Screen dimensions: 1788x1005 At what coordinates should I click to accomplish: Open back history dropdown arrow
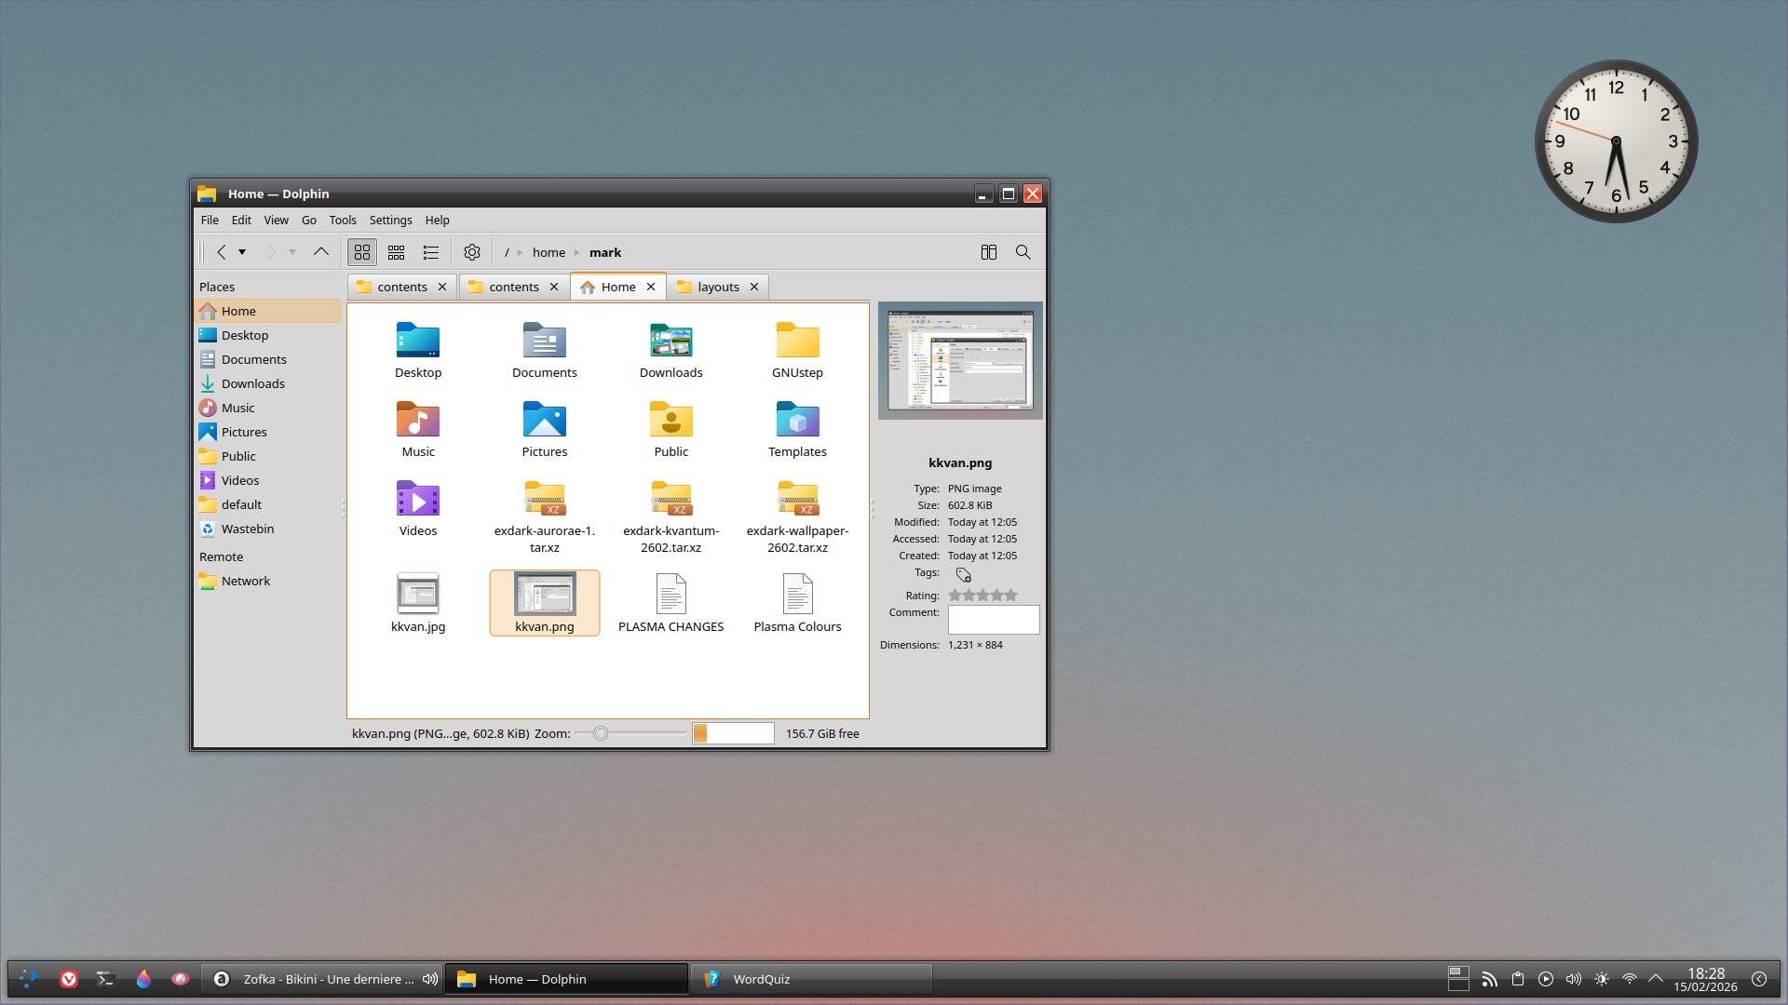(242, 252)
